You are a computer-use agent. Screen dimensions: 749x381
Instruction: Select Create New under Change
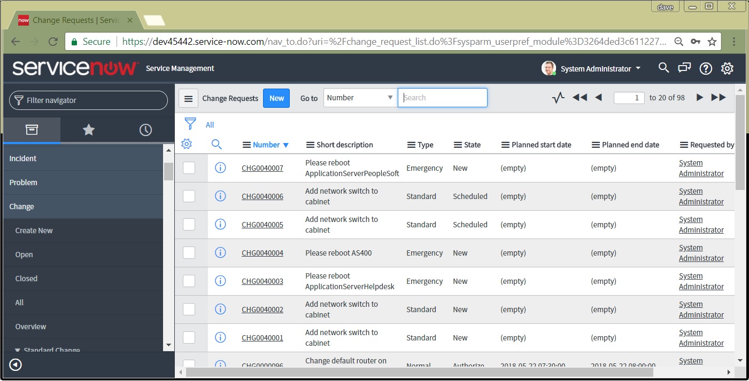(83, 231)
